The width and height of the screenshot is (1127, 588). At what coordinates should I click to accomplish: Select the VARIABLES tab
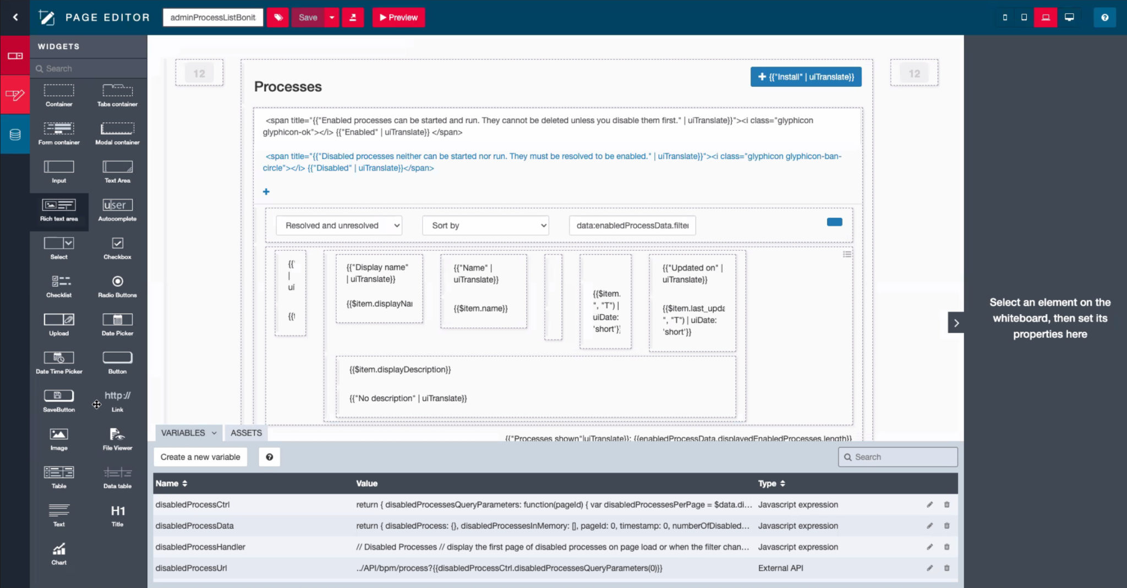tap(184, 433)
